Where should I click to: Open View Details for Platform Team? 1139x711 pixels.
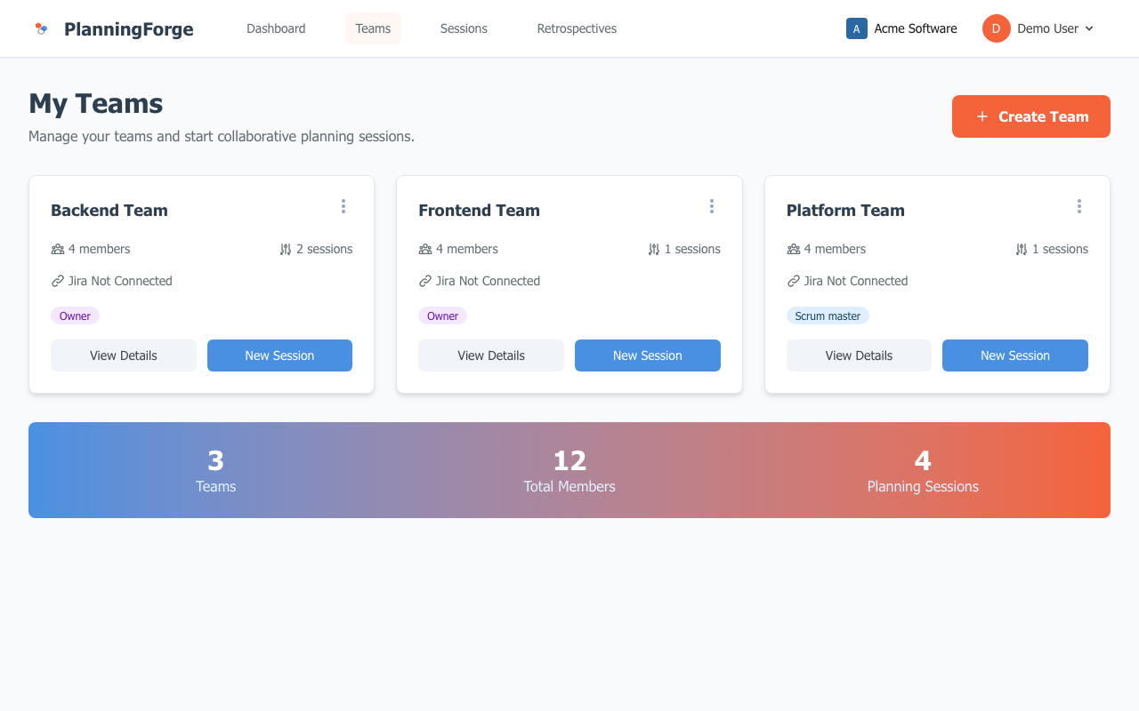tap(858, 355)
